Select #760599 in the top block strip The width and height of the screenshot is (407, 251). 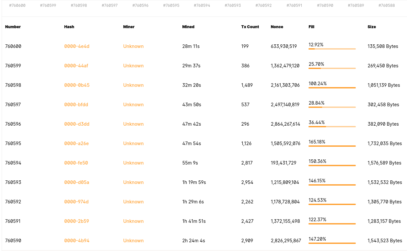(48, 6)
